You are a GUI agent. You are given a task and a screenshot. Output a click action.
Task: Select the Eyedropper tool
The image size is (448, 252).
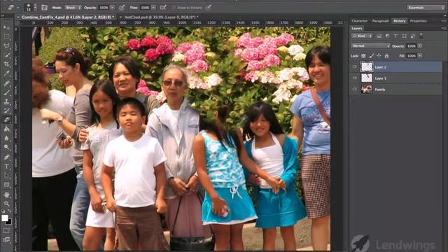pos(6,73)
